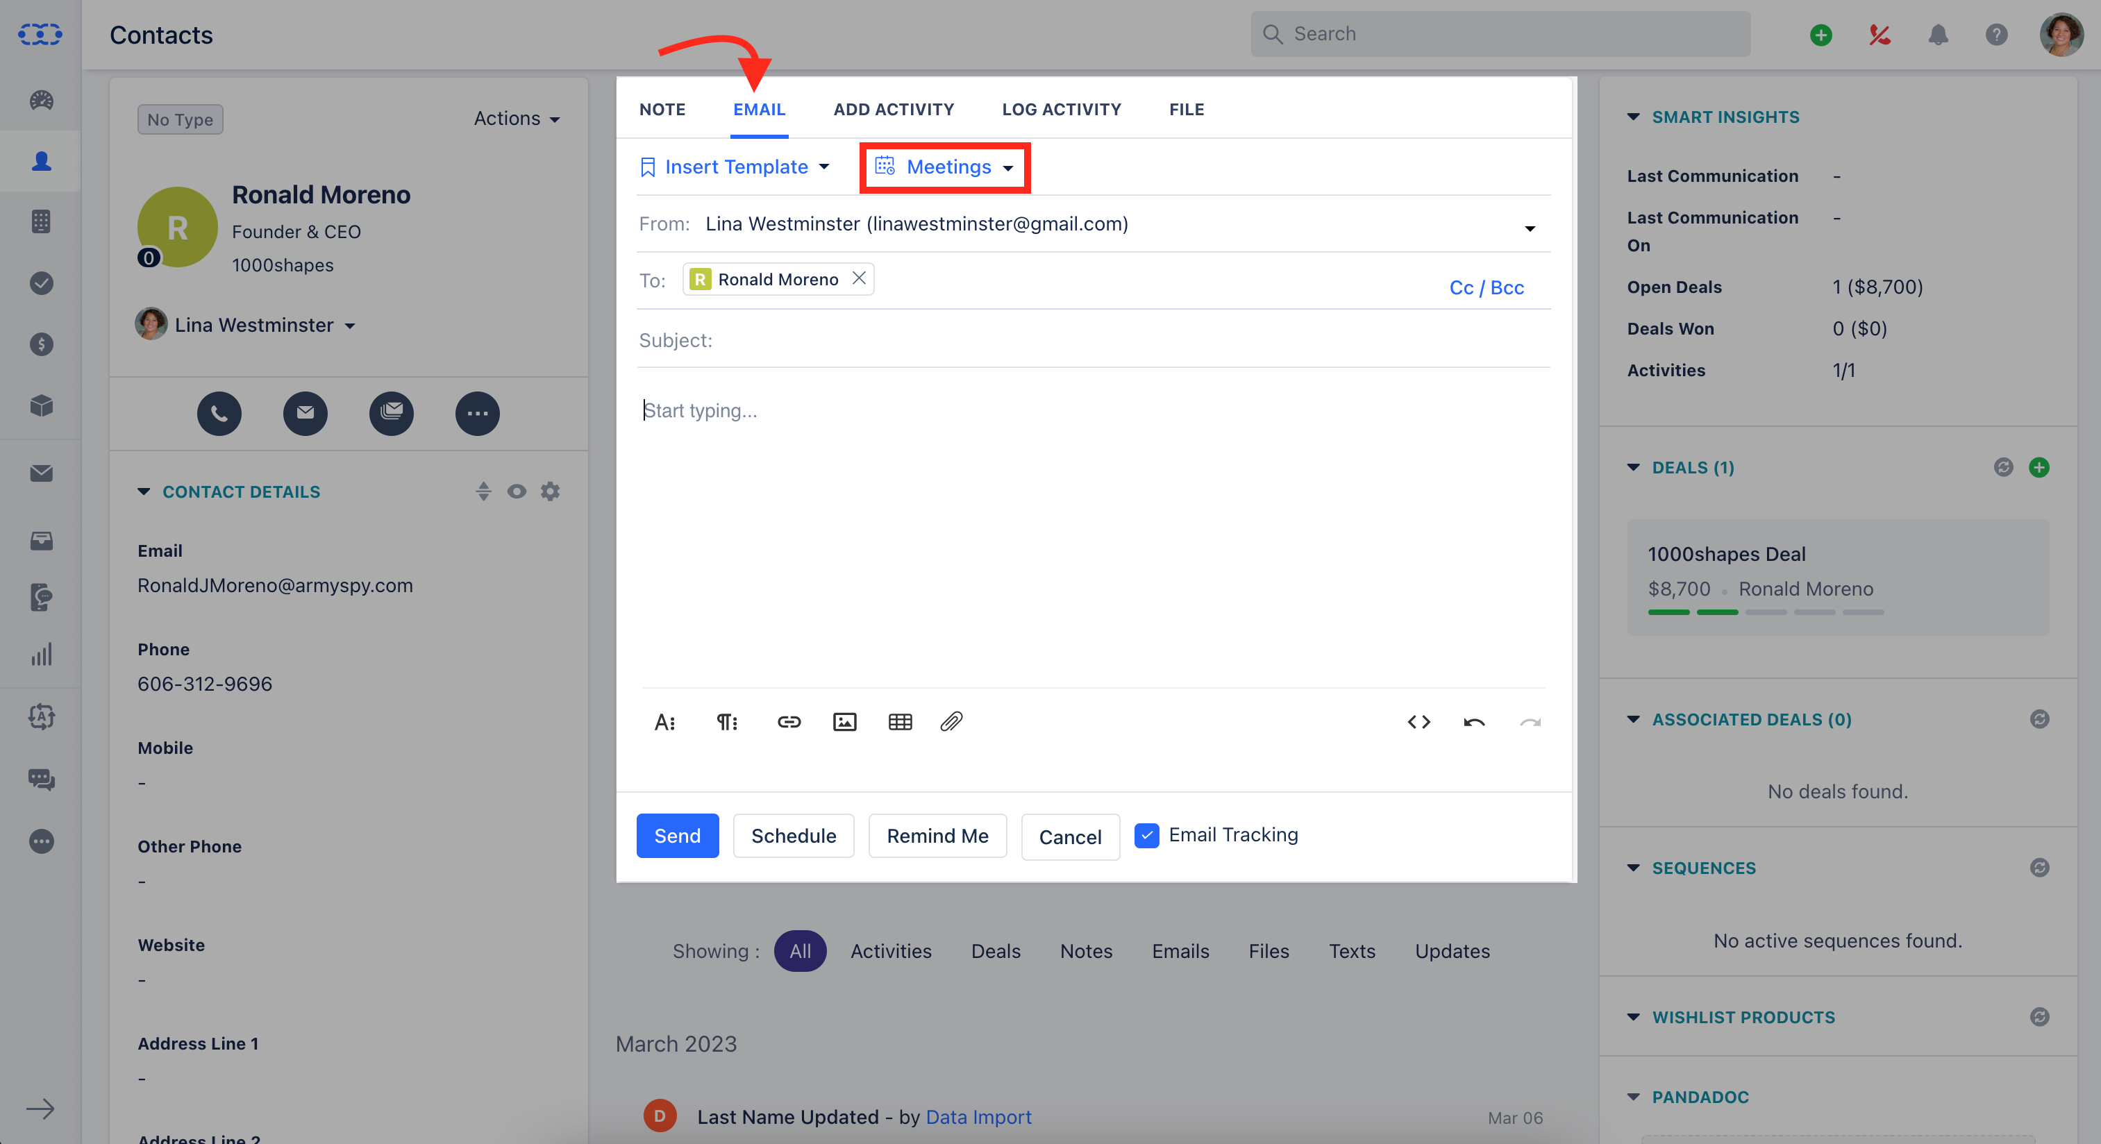Open the Data Import link
The image size is (2101, 1144).
(x=978, y=1117)
